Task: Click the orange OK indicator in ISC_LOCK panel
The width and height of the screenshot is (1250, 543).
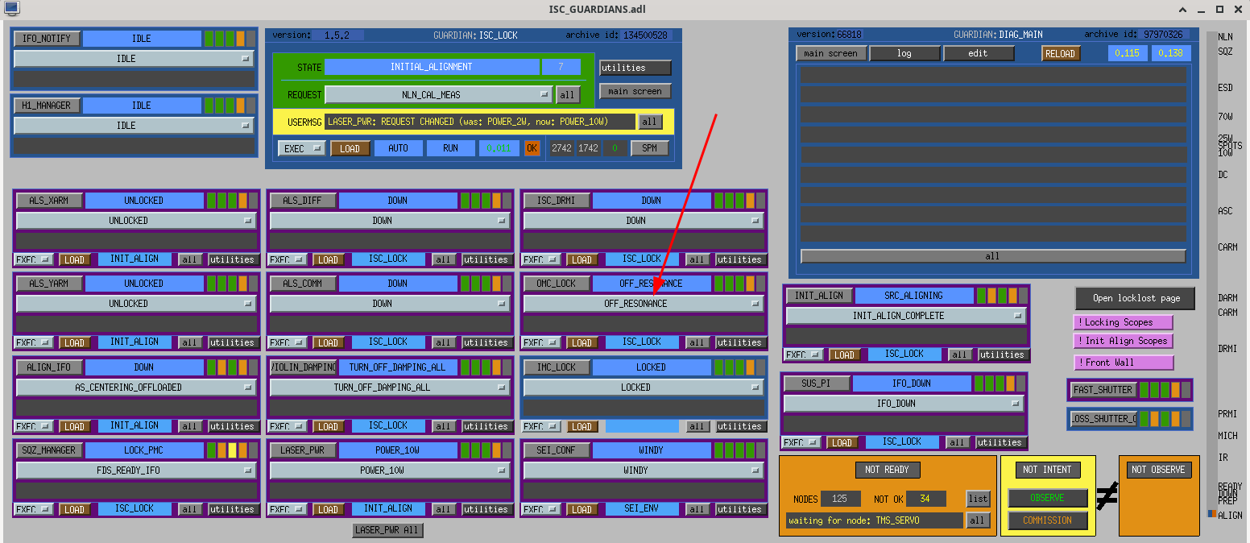Action: [532, 148]
